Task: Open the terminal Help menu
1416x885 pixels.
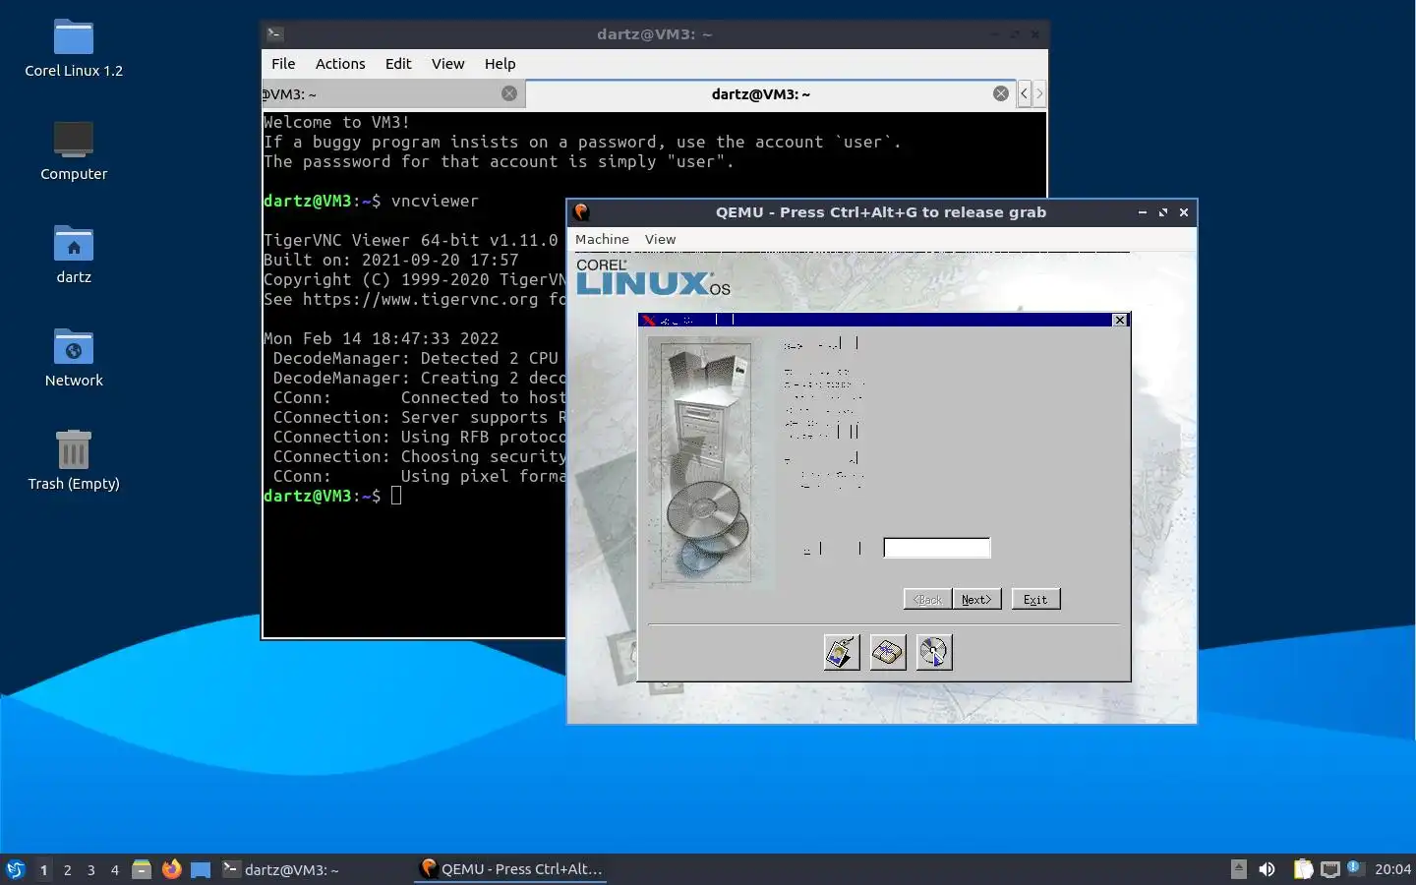Action: tap(500, 63)
